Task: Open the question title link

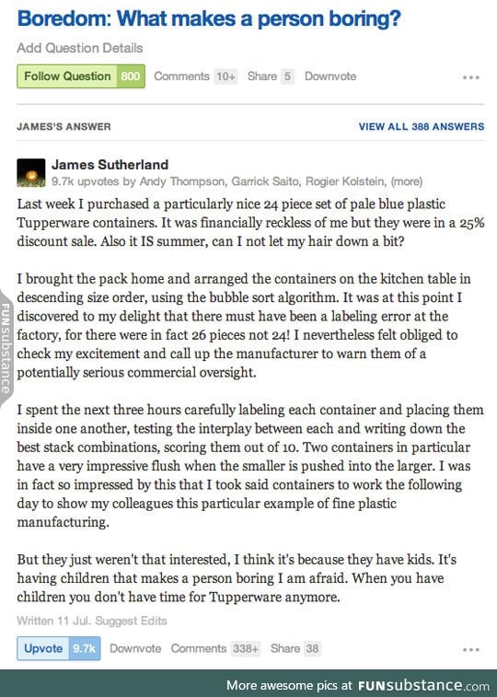Action: click(209, 18)
